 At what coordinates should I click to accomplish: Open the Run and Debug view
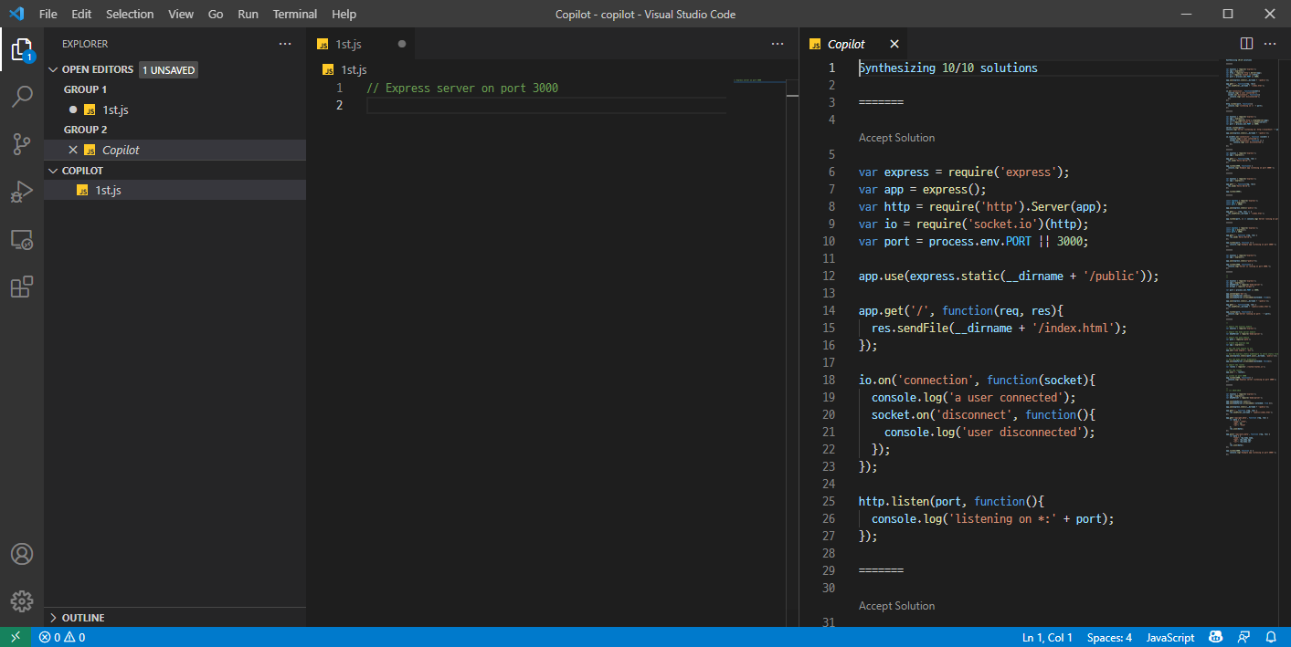tap(22, 192)
